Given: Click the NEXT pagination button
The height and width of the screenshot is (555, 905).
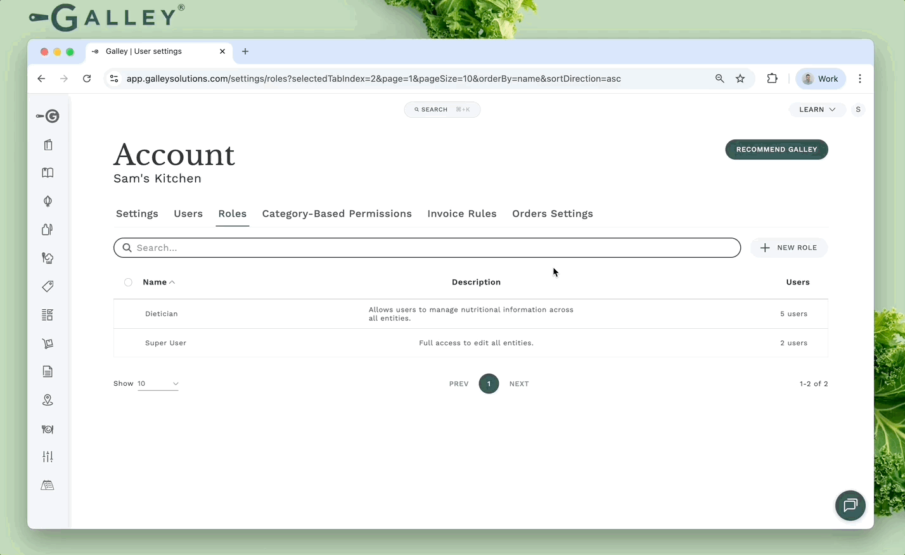Looking at the screenshot, I should (x=519, y=384).
